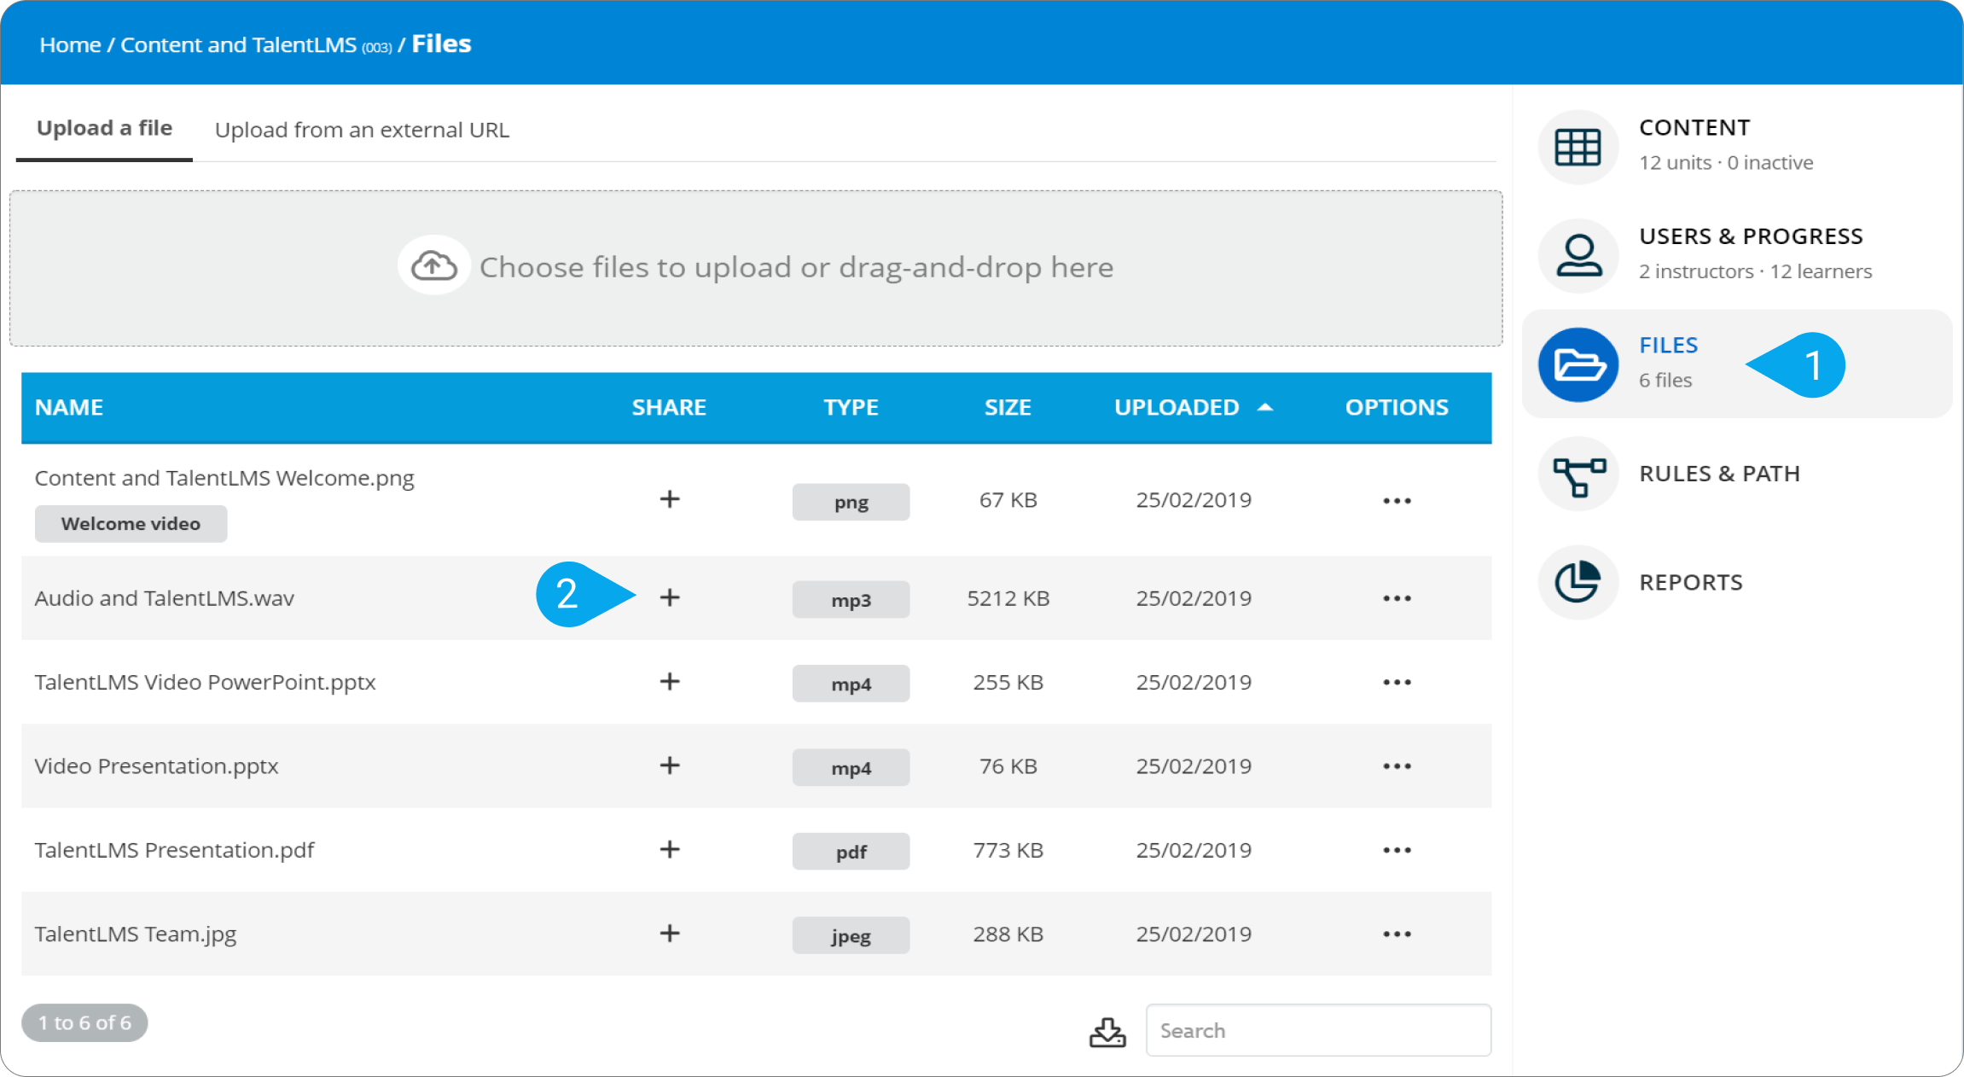
Task: Click the Files folder icon
Action: tap(1578, 364)
